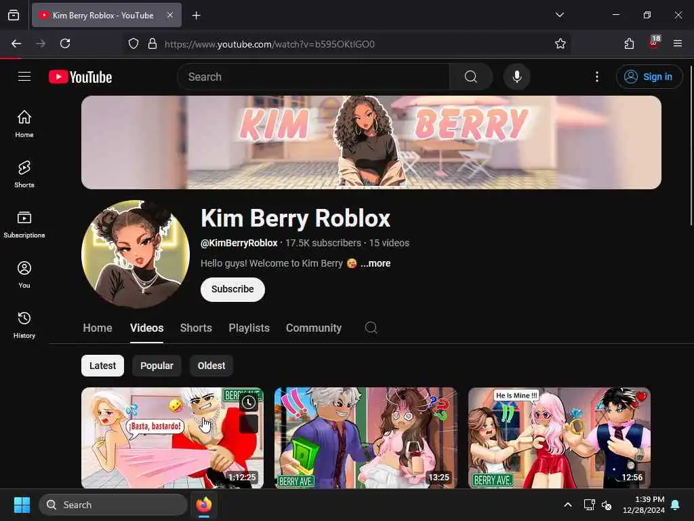Open Firefox View icon
Viewport: 694px width, 521px height.
pos(14,15)
